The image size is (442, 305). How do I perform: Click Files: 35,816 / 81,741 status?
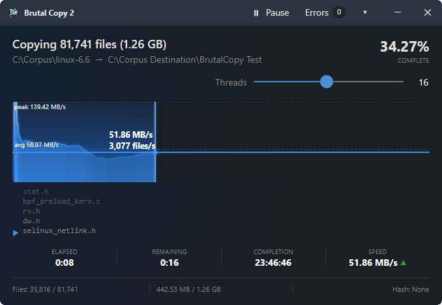click(45, 289)
